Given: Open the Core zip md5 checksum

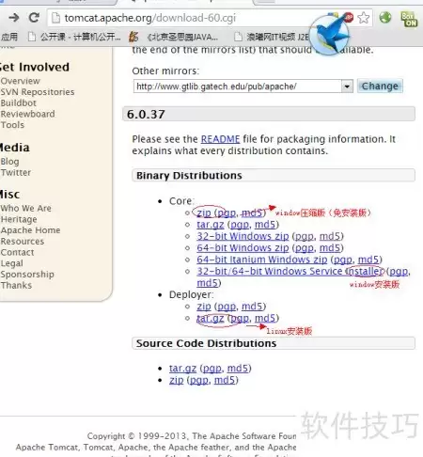Looking at the screenshot, I should (x=252, y=213).
